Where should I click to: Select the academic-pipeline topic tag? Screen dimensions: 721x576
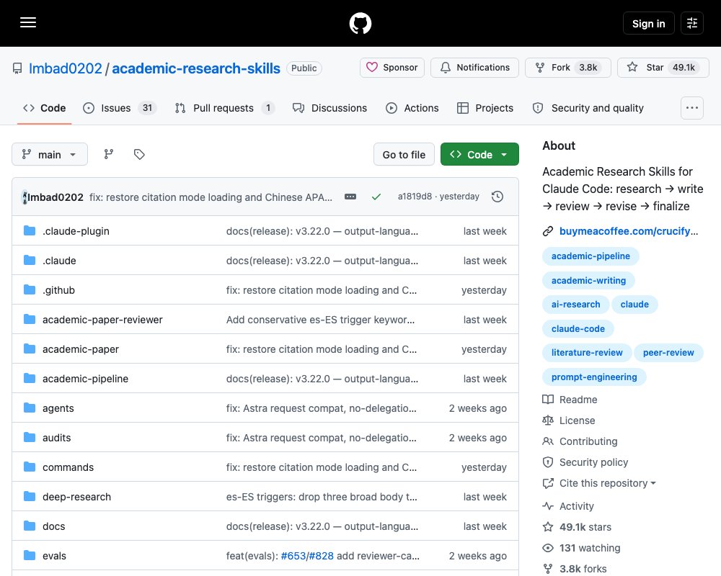(x=591, y=256)
